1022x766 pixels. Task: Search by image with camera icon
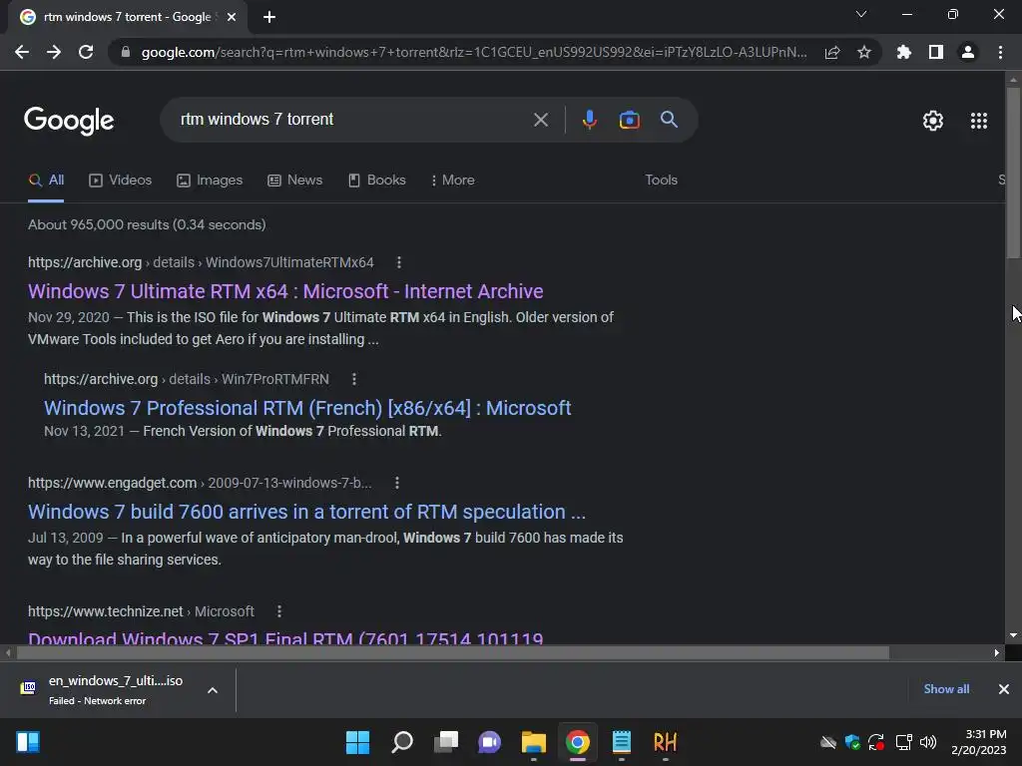click(x=629, y=120)
